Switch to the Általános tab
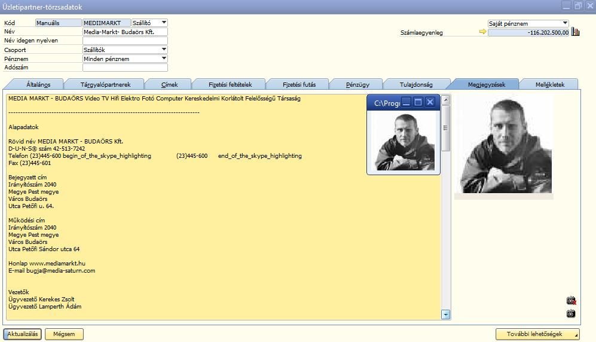Image resolution: width=596 pixels, height=342 pixels. coord(38,84)
